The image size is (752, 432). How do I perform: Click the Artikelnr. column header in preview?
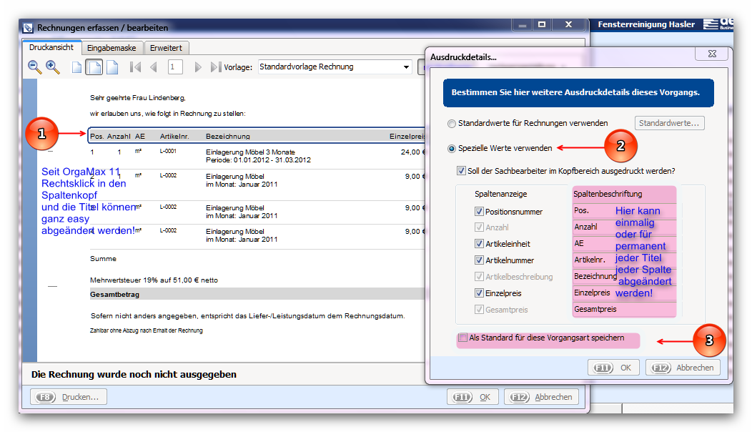174,137
